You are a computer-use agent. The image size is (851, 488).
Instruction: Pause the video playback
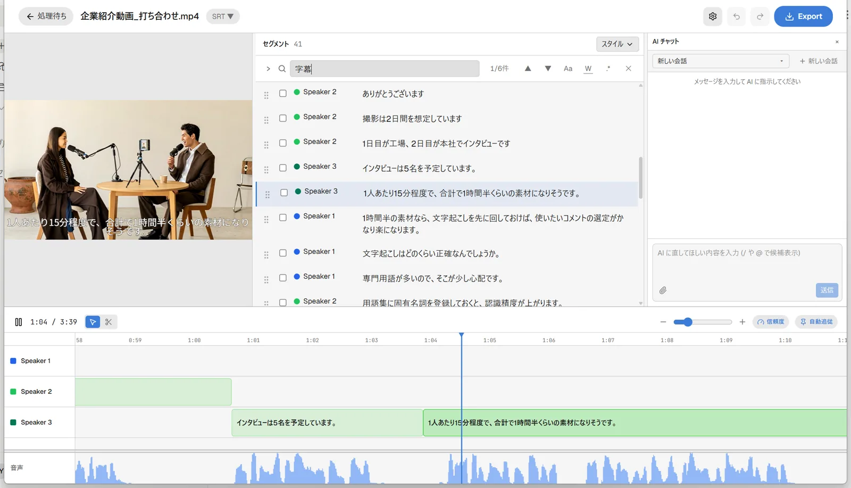pyautogui.click(x=19, y=322)
